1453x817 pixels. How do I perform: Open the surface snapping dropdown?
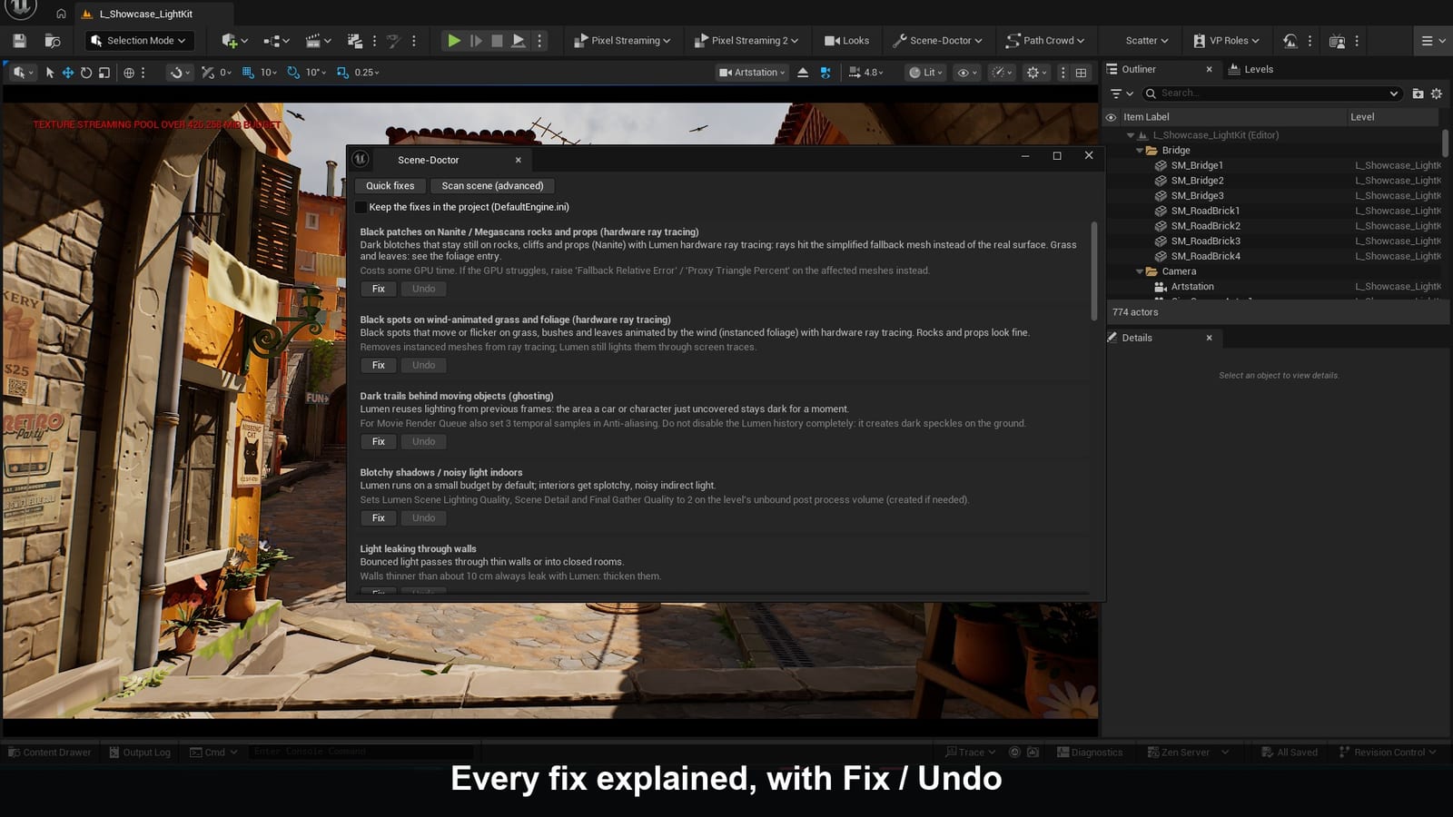(x=180, y=73)
